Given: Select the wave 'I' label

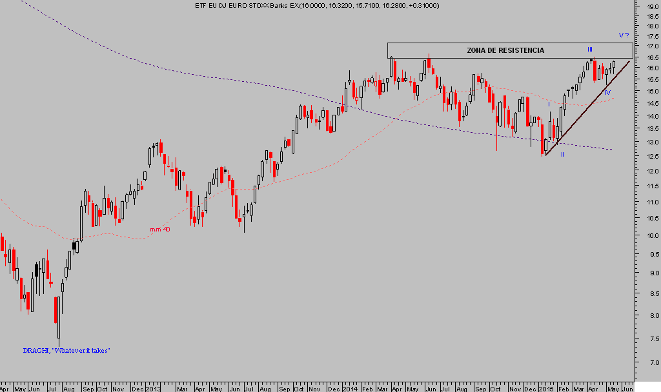Looking at the screenshot, I should click(549, 104).
